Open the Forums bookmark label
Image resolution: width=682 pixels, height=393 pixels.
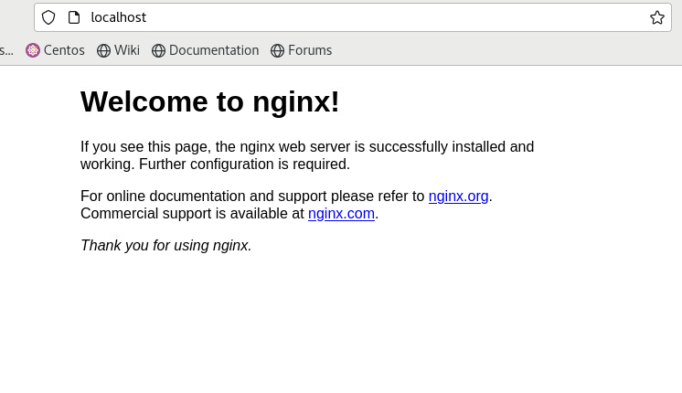coord(310,50)
